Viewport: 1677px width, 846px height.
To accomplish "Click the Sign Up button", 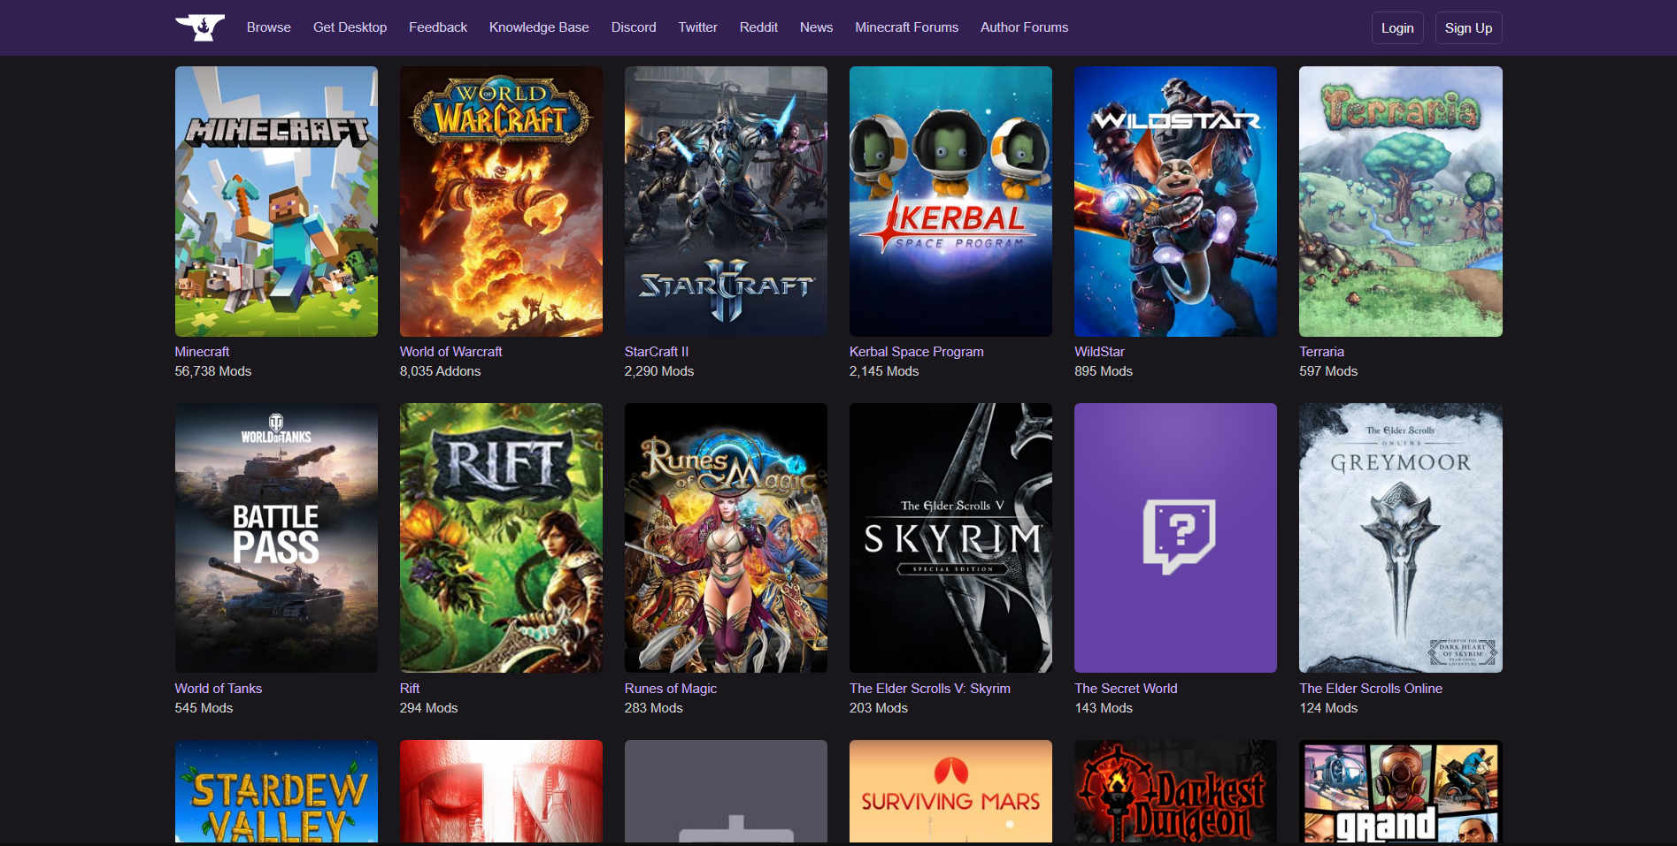I will pyautogui.click(x=1468, y=28).
